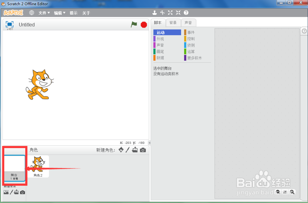Open the language globe menu
Viewport: 308px width, 203px height.
pos(32,13)
